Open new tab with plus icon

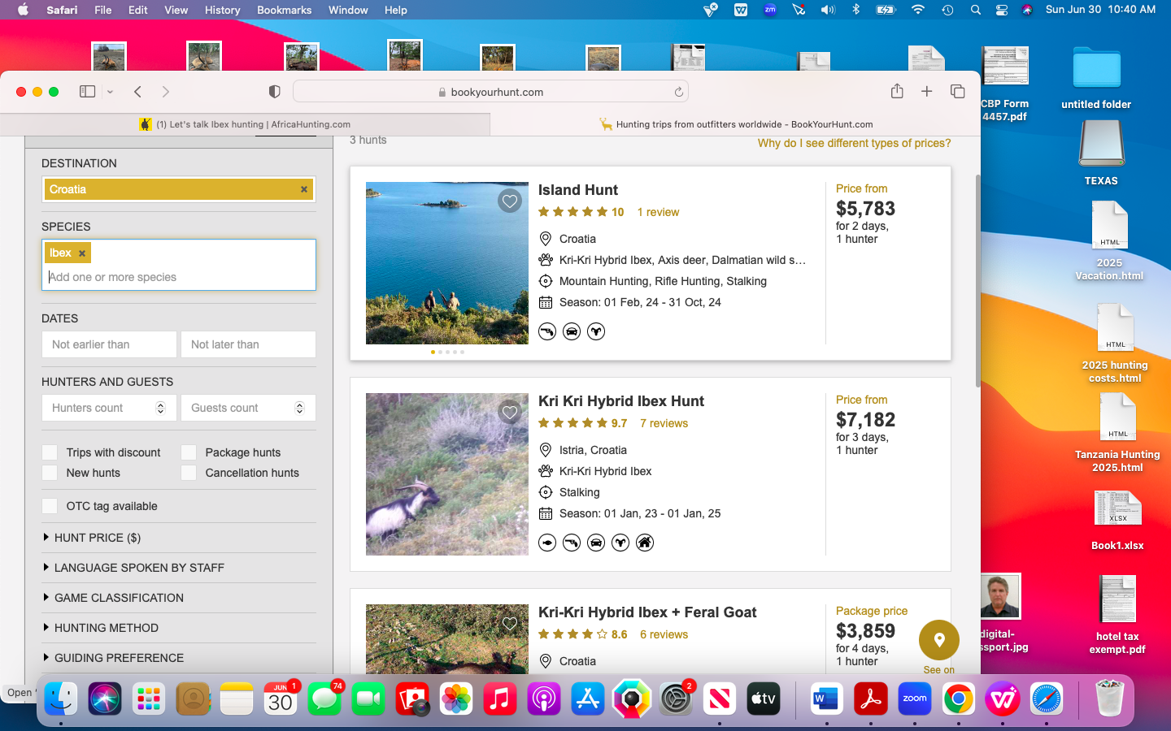click(926, 92)
